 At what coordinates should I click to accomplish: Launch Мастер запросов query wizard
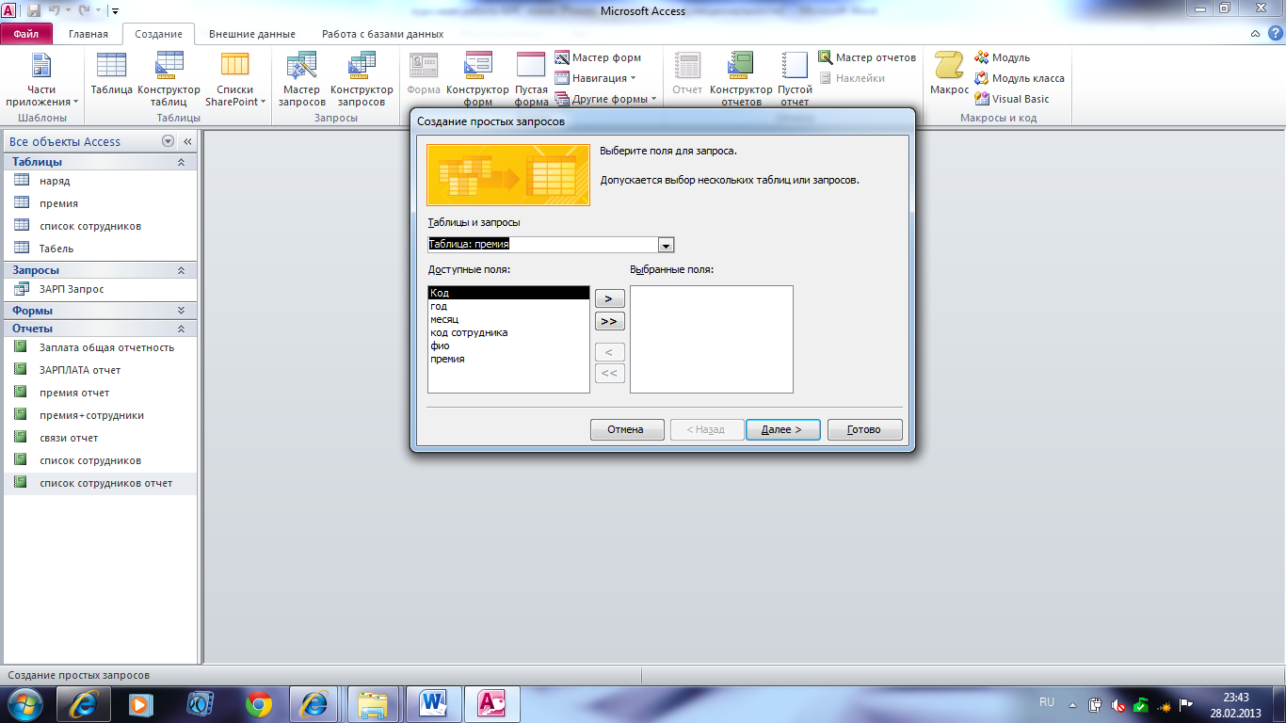pyautogui.click(x=302, y=79)
